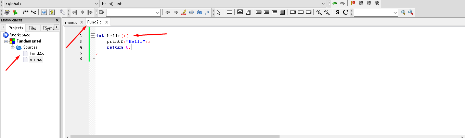Viewport: 465px width, 138px height.
Task: Switch to the main.c editor tab
Action: [71, 22]
